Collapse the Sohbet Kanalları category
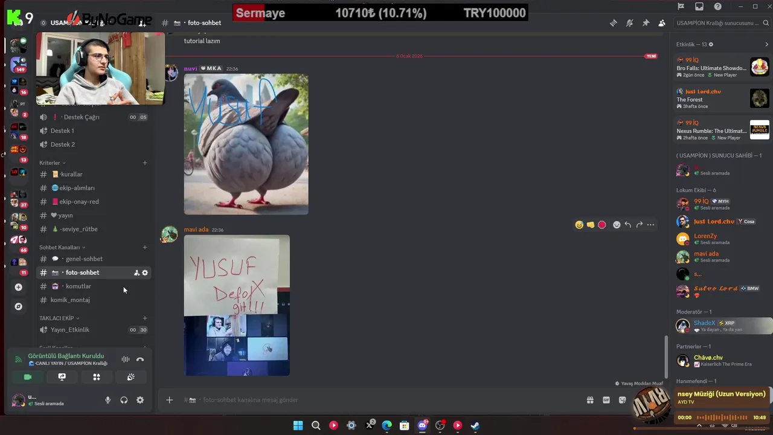Screen dimensions: 773x435 [62, 247]
